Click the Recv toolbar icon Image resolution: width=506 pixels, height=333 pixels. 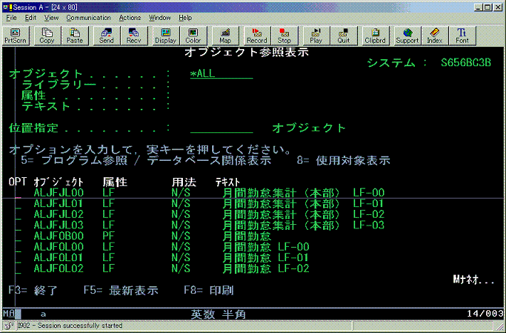134,36
